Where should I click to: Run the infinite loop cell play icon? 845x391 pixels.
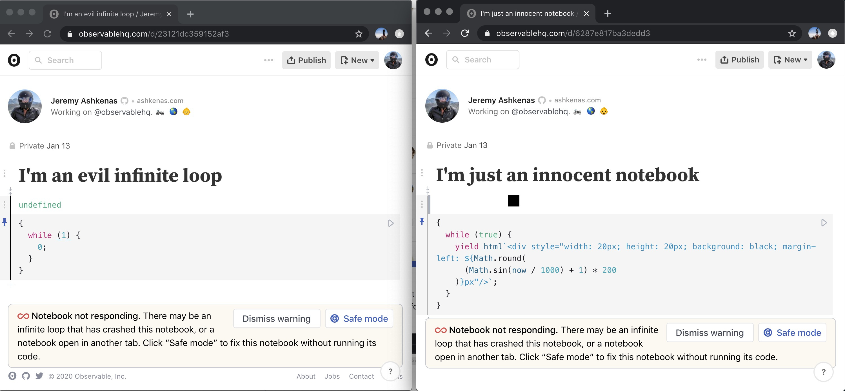[390, 223]
